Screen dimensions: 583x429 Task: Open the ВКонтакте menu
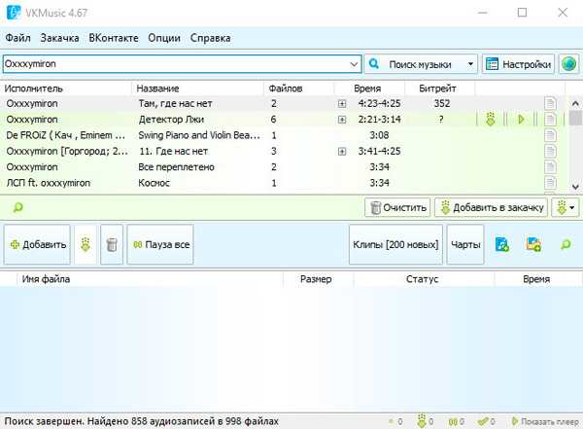pyautogui.click(x=114, y=38)
